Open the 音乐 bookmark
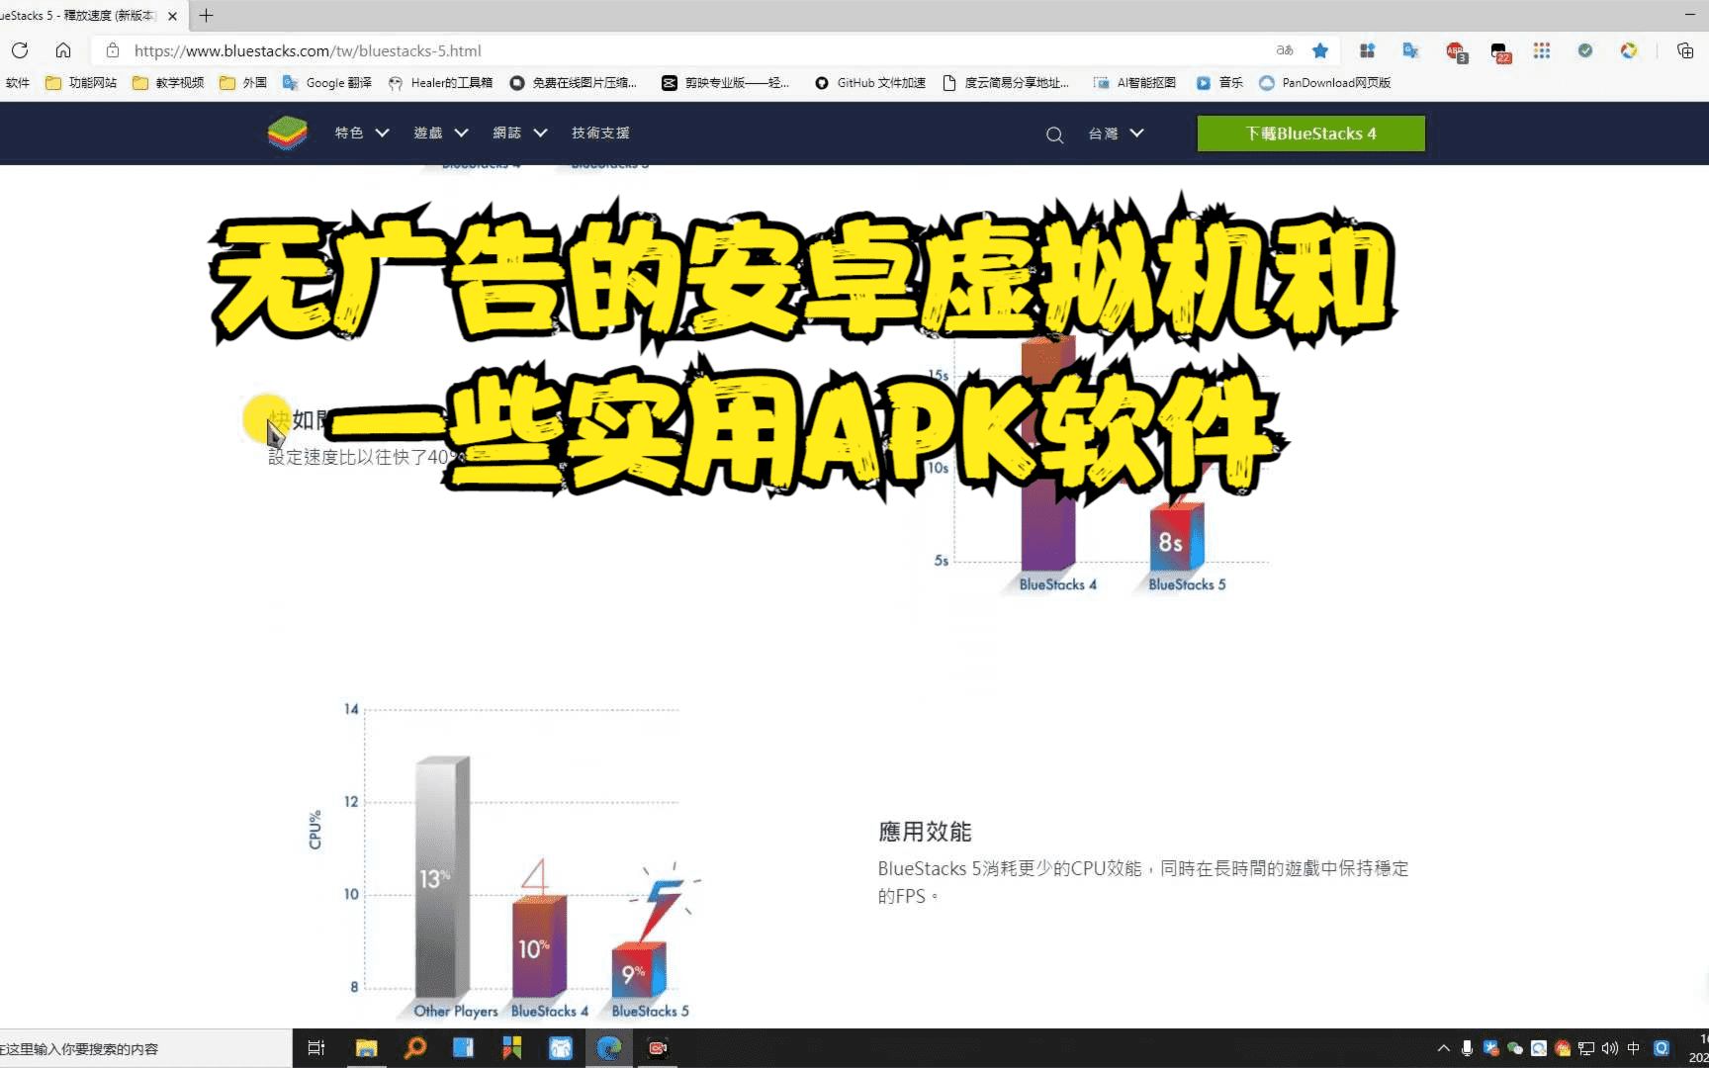The image size is (1709, 1068). (1219, 83)
